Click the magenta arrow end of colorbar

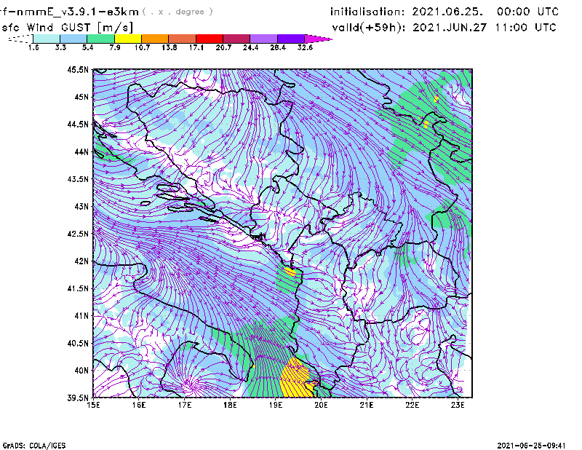(x=318, y=39)
